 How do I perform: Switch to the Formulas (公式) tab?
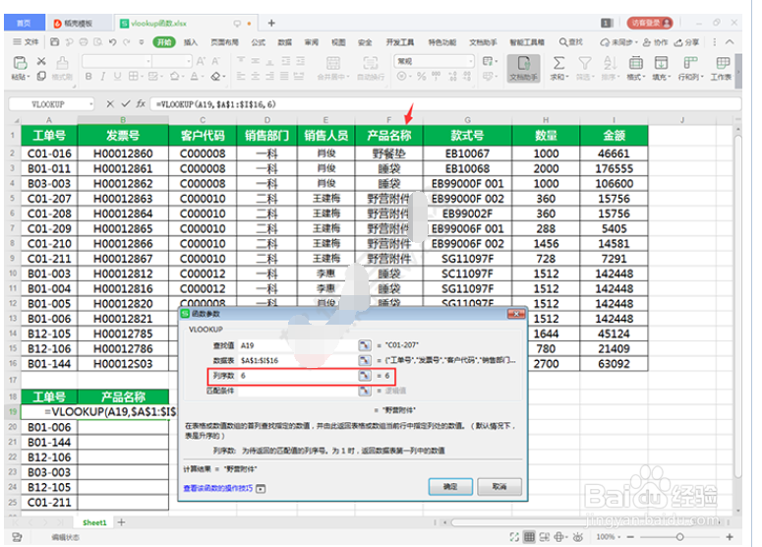pos(258,42)
